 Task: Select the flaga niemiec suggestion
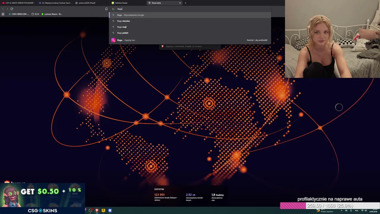click(x=190, y=21)
